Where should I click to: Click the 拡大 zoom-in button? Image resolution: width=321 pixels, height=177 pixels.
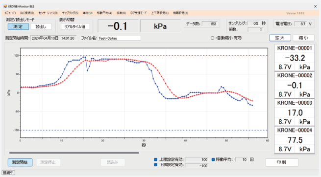coord(280,38)
